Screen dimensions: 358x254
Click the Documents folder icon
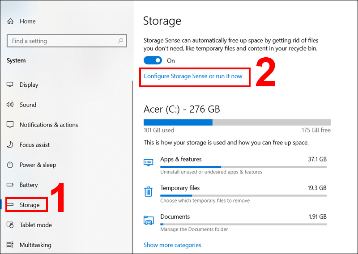149,220
